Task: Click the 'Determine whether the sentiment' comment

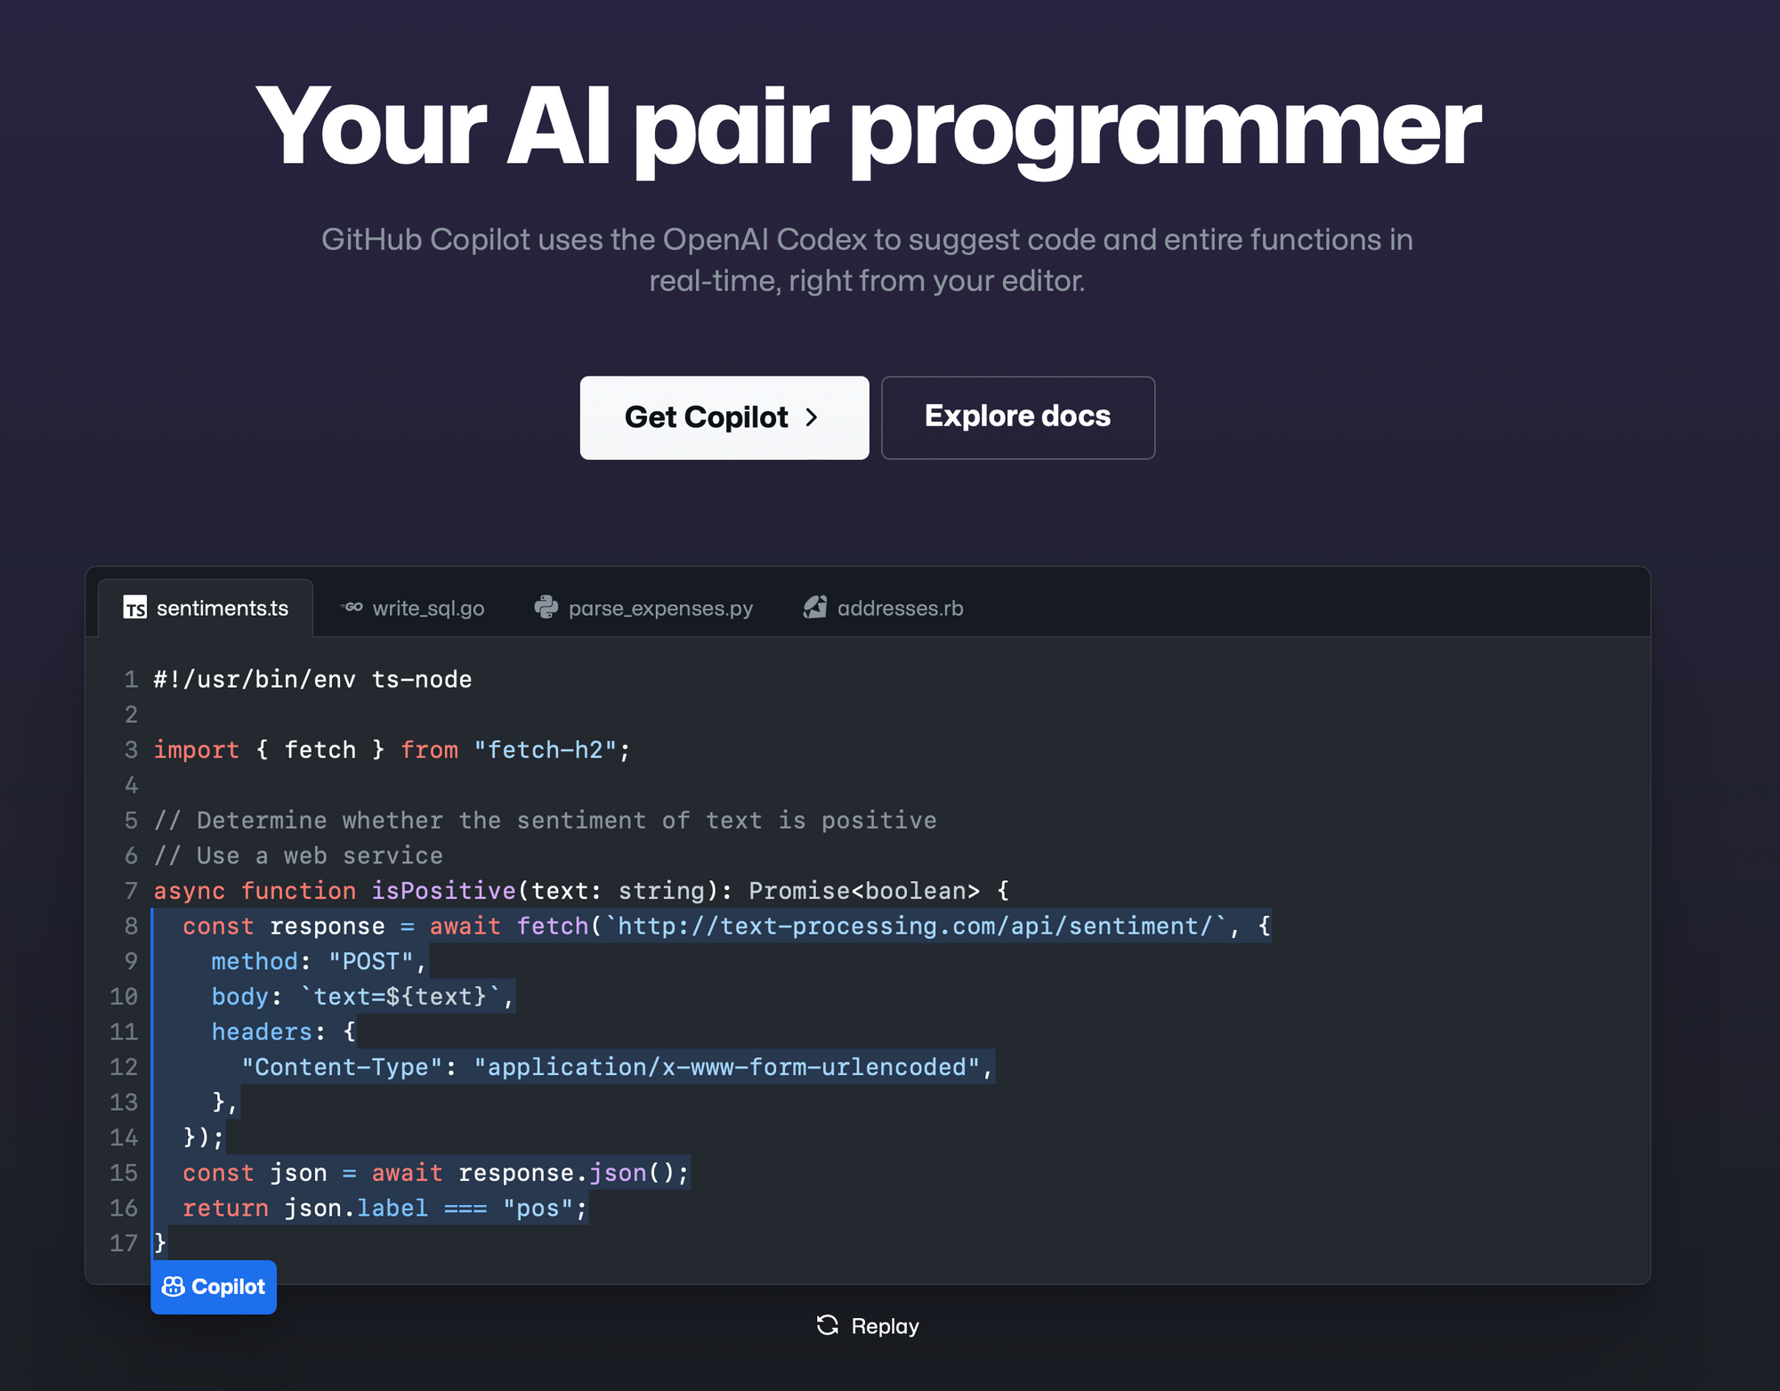Action: tap(545, 821)
